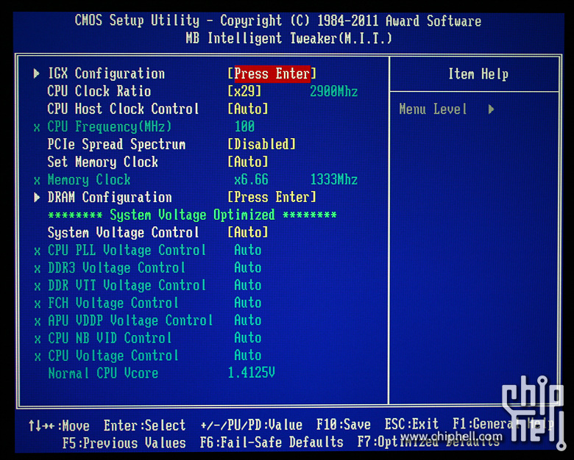The image size is (574, 460).
Task: Click the 1333Mhz memory speed readout
Action: pyautogui.click(x=334, y=180)
